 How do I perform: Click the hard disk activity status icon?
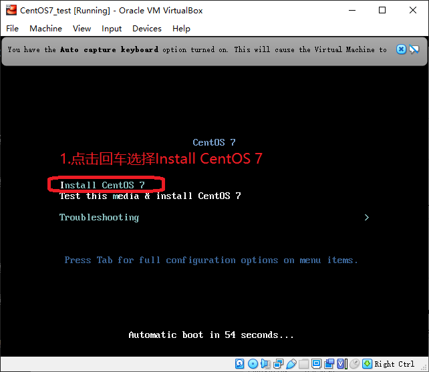(240, 364)
